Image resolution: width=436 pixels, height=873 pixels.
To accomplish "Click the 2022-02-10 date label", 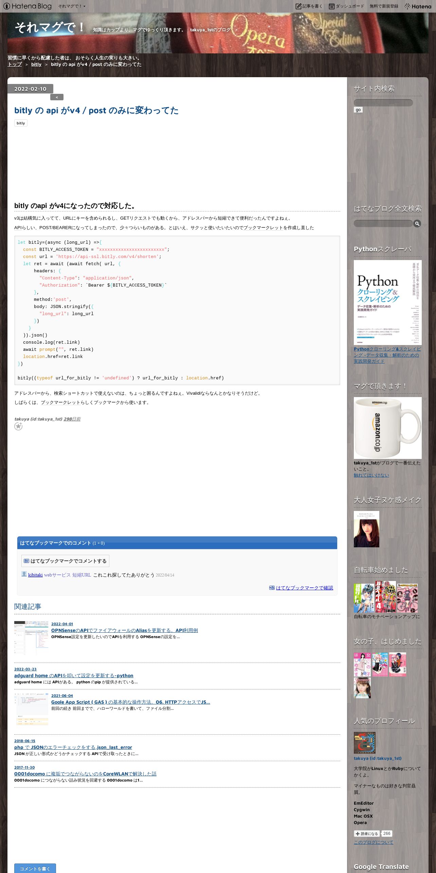I will click(30, 89).
